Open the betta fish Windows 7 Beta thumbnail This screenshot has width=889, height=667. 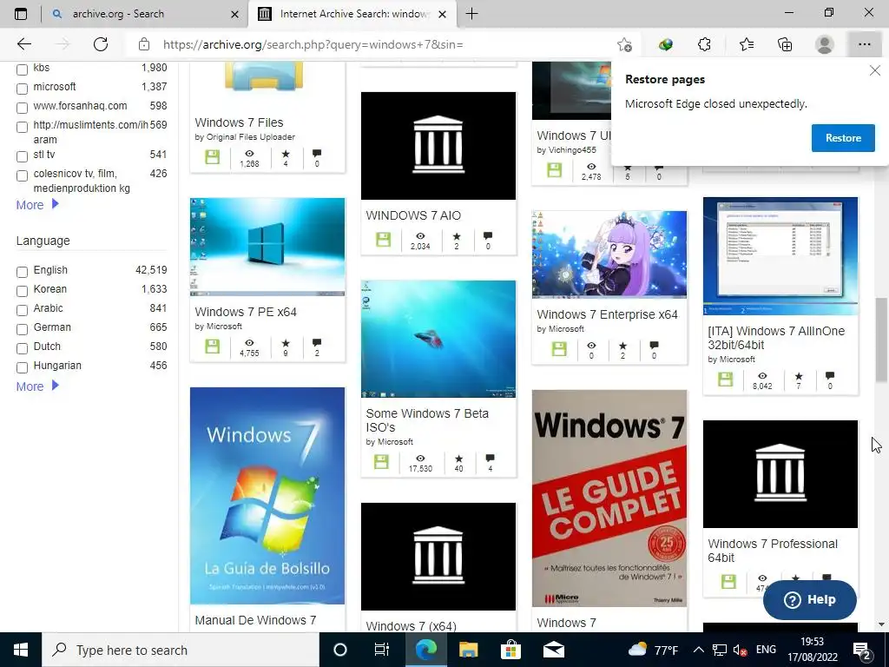(438, 340)
